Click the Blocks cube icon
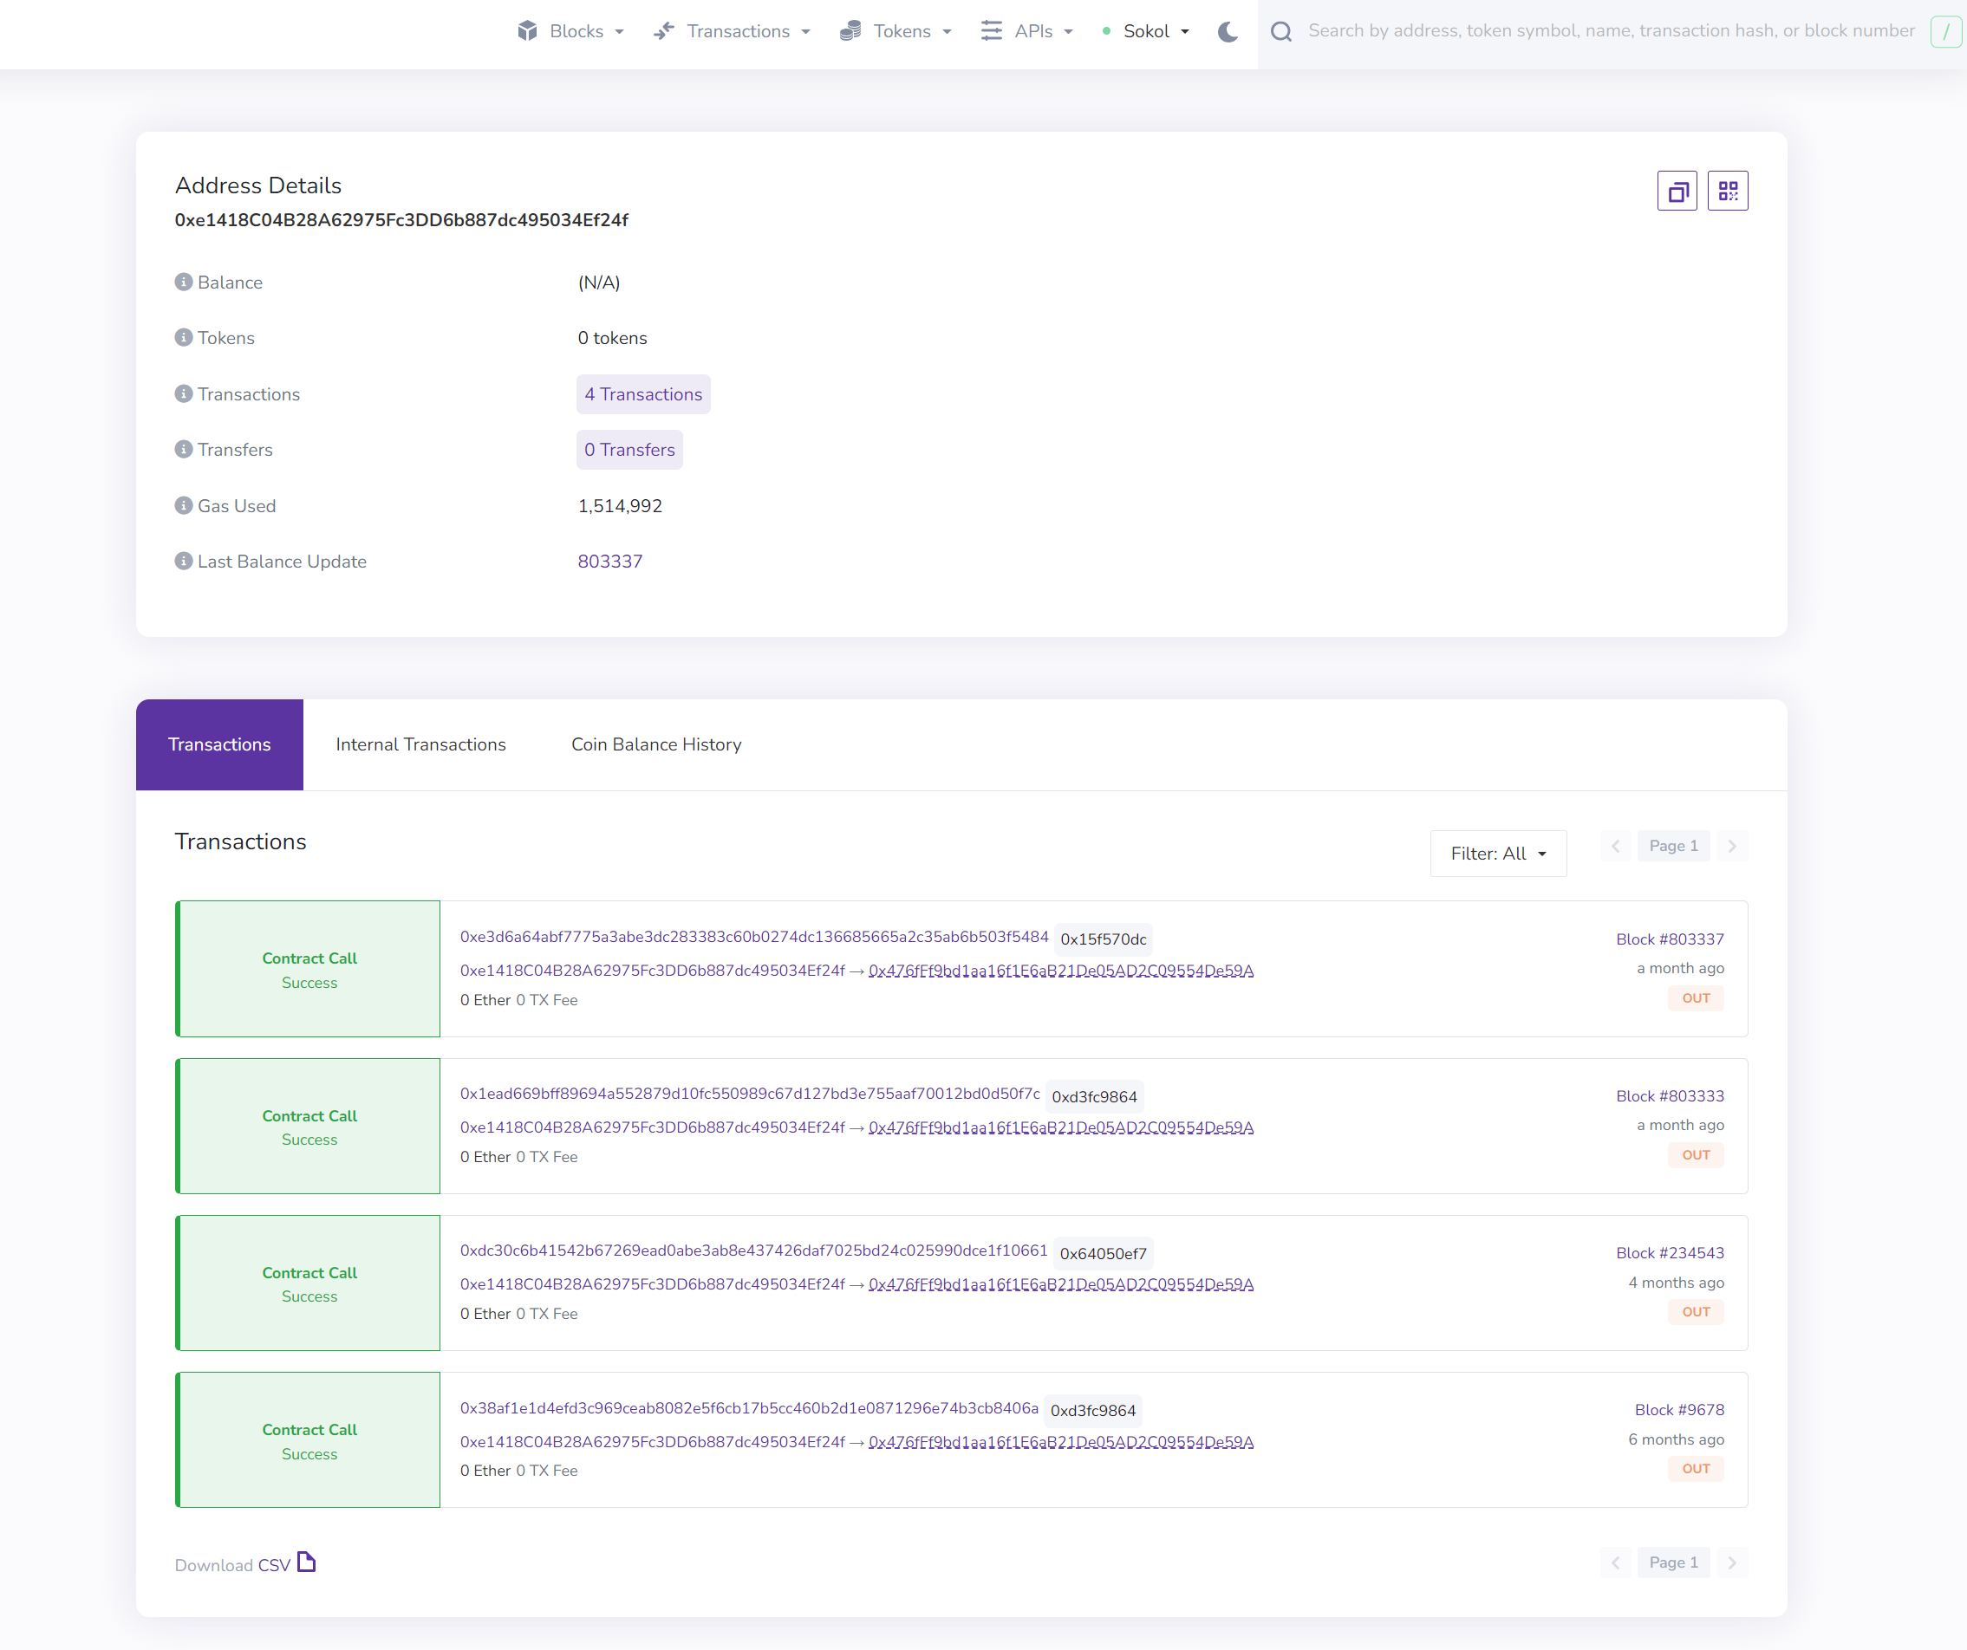The height and width of the screenshot is (1650, 1967). [x=527, y=31]
